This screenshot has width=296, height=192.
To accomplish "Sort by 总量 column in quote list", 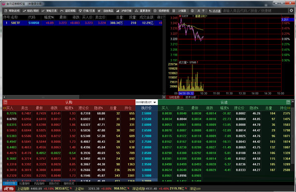I will pyautogui.click(x=119, y=17).
